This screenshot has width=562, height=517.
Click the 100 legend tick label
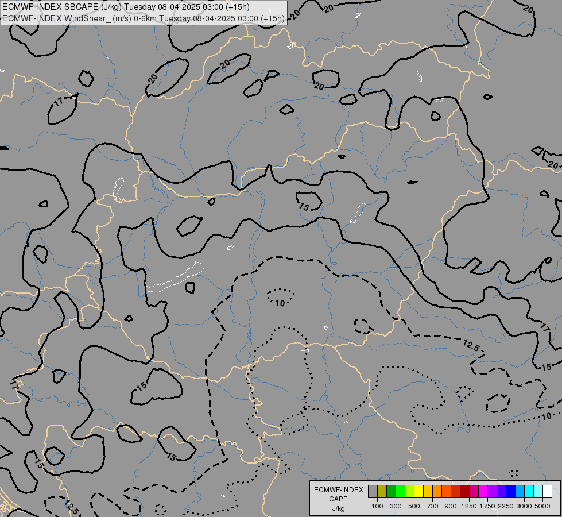coord(377,506)
